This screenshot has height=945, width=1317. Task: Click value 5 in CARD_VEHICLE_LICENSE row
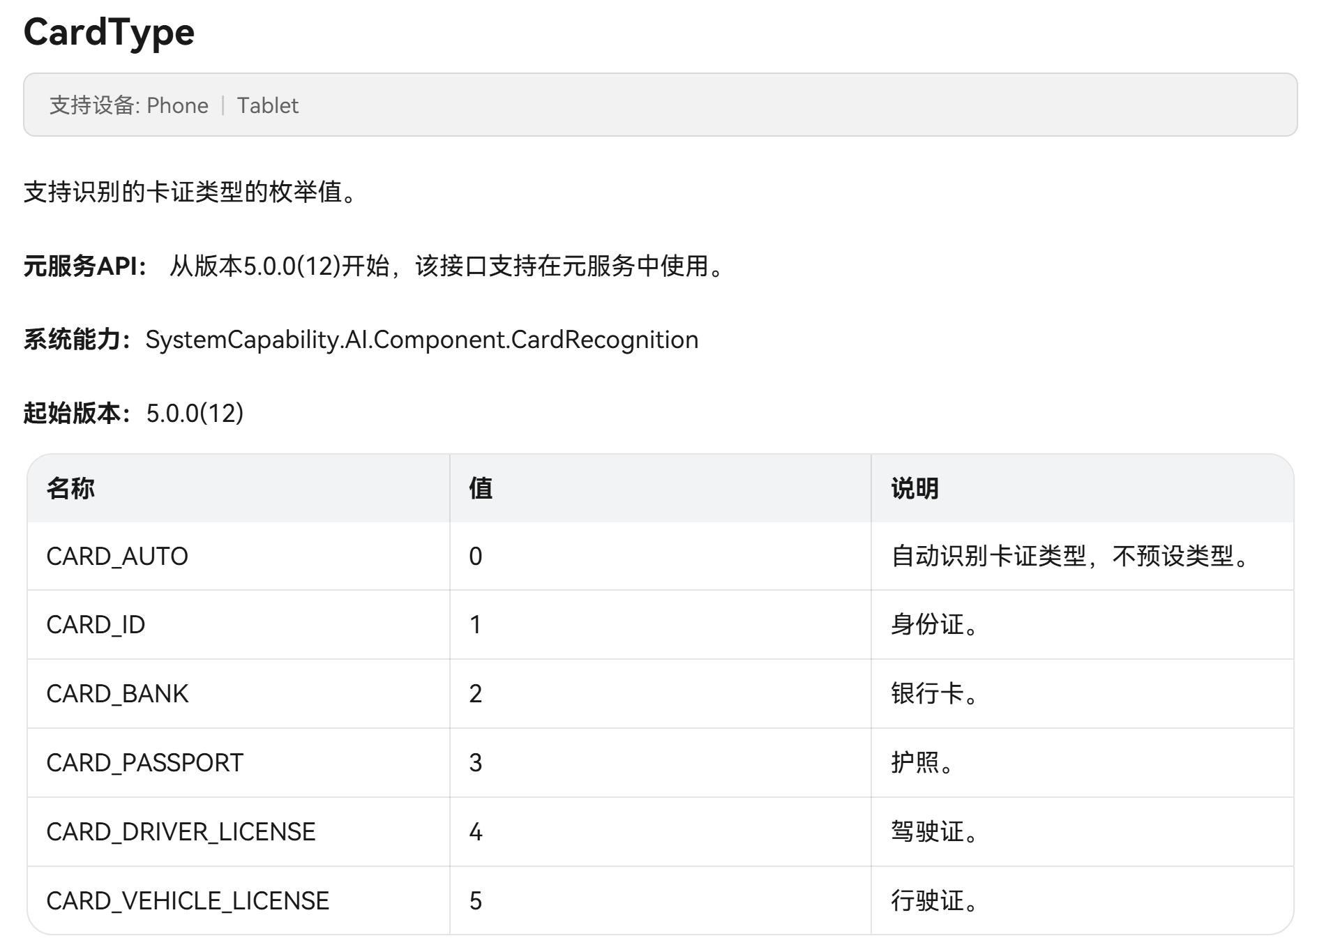476,901
